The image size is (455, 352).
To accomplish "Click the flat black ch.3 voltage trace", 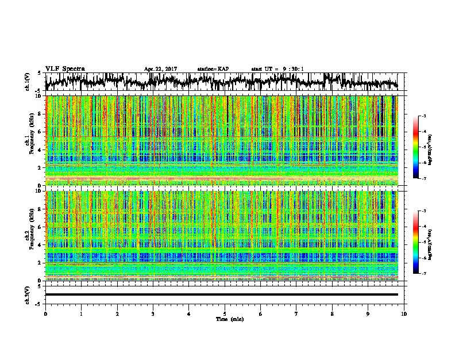I will [x=222, y=294].
